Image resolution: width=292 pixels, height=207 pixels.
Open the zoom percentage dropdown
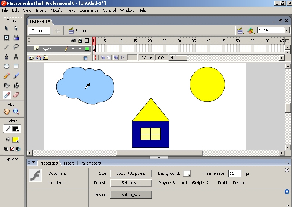pos(286,30)
